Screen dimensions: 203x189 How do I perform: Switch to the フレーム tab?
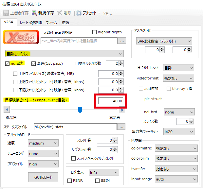click(x=51, y=23)
